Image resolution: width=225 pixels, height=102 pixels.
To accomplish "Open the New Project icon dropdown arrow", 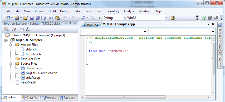I will coord(12,18).
